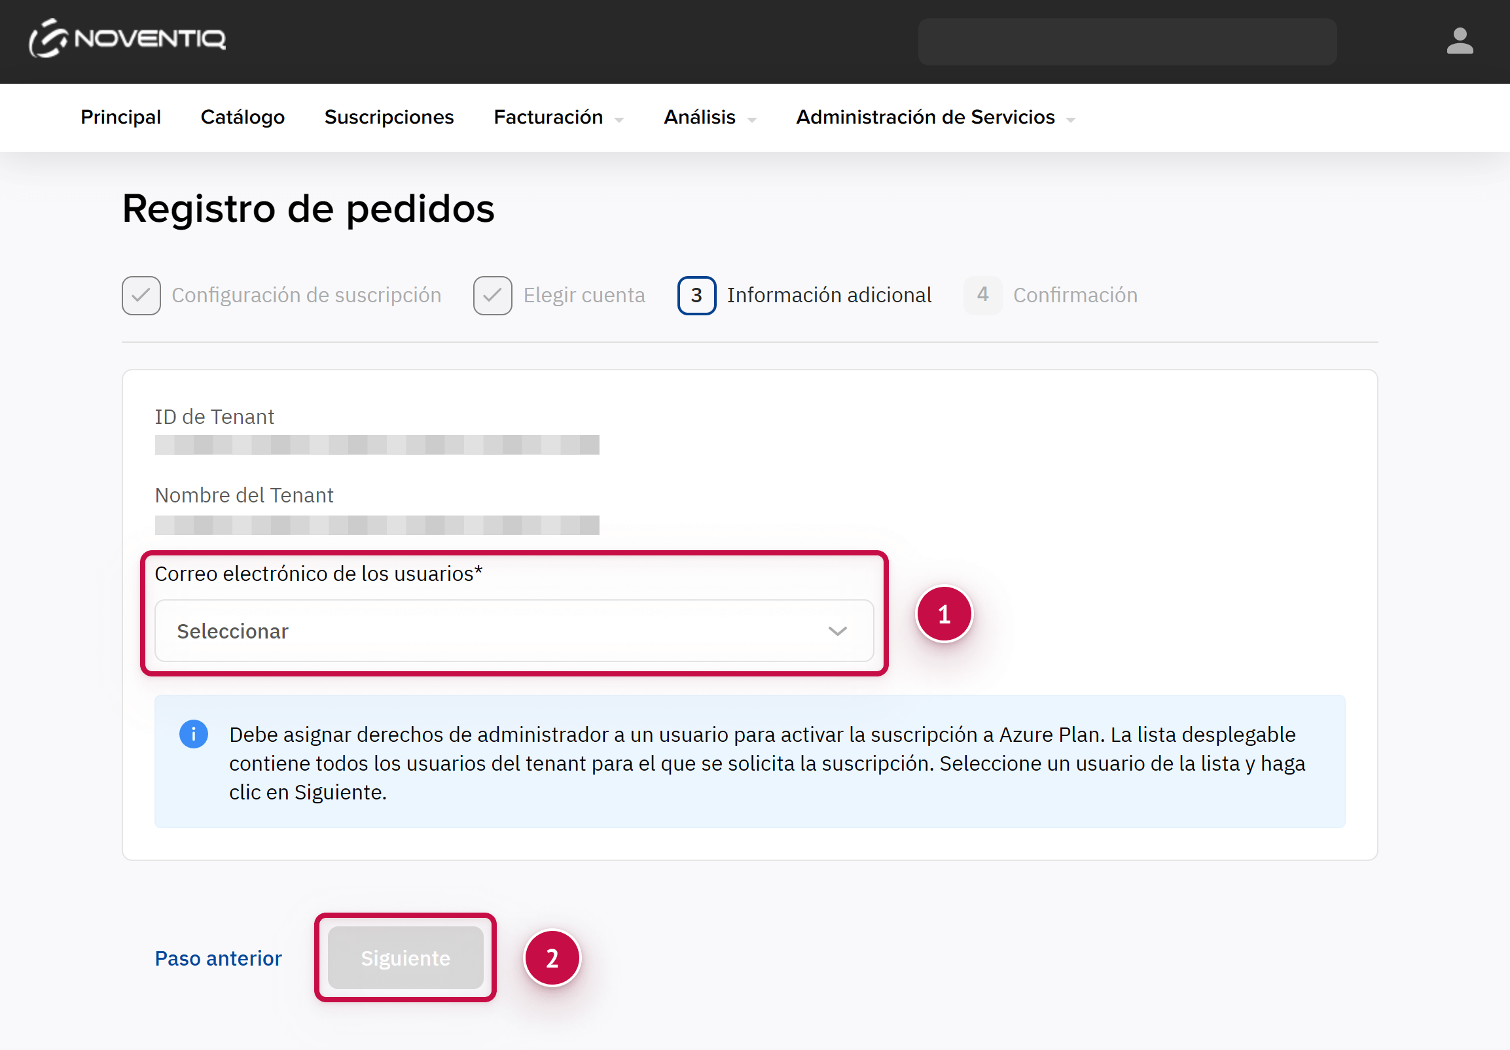Screen dimensions: 1510x1050
Task: Click the blue info icon
Action: [x=193, y=734]
